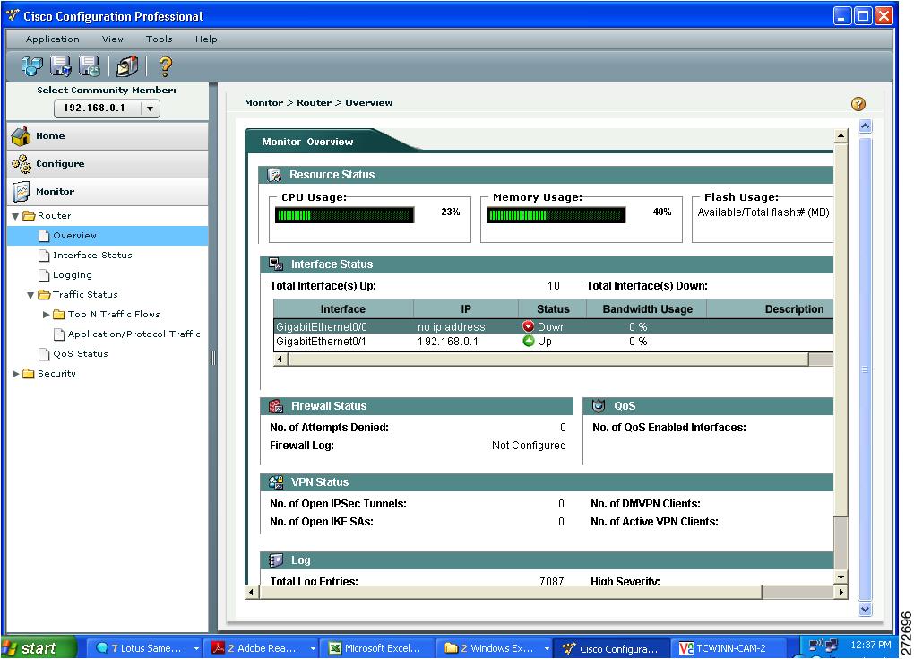Click the network connection icon in system tray
Screen dimensions: 914x659
(x=823, y=645)
